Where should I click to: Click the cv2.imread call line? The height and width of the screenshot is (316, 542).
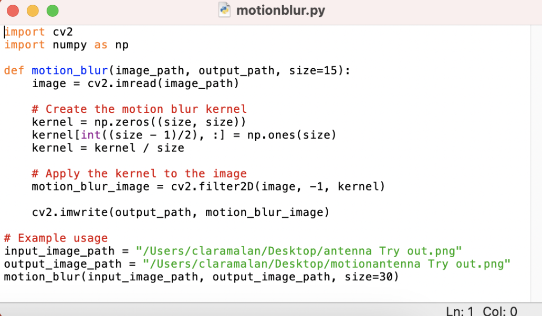click(x=135, y=83)
